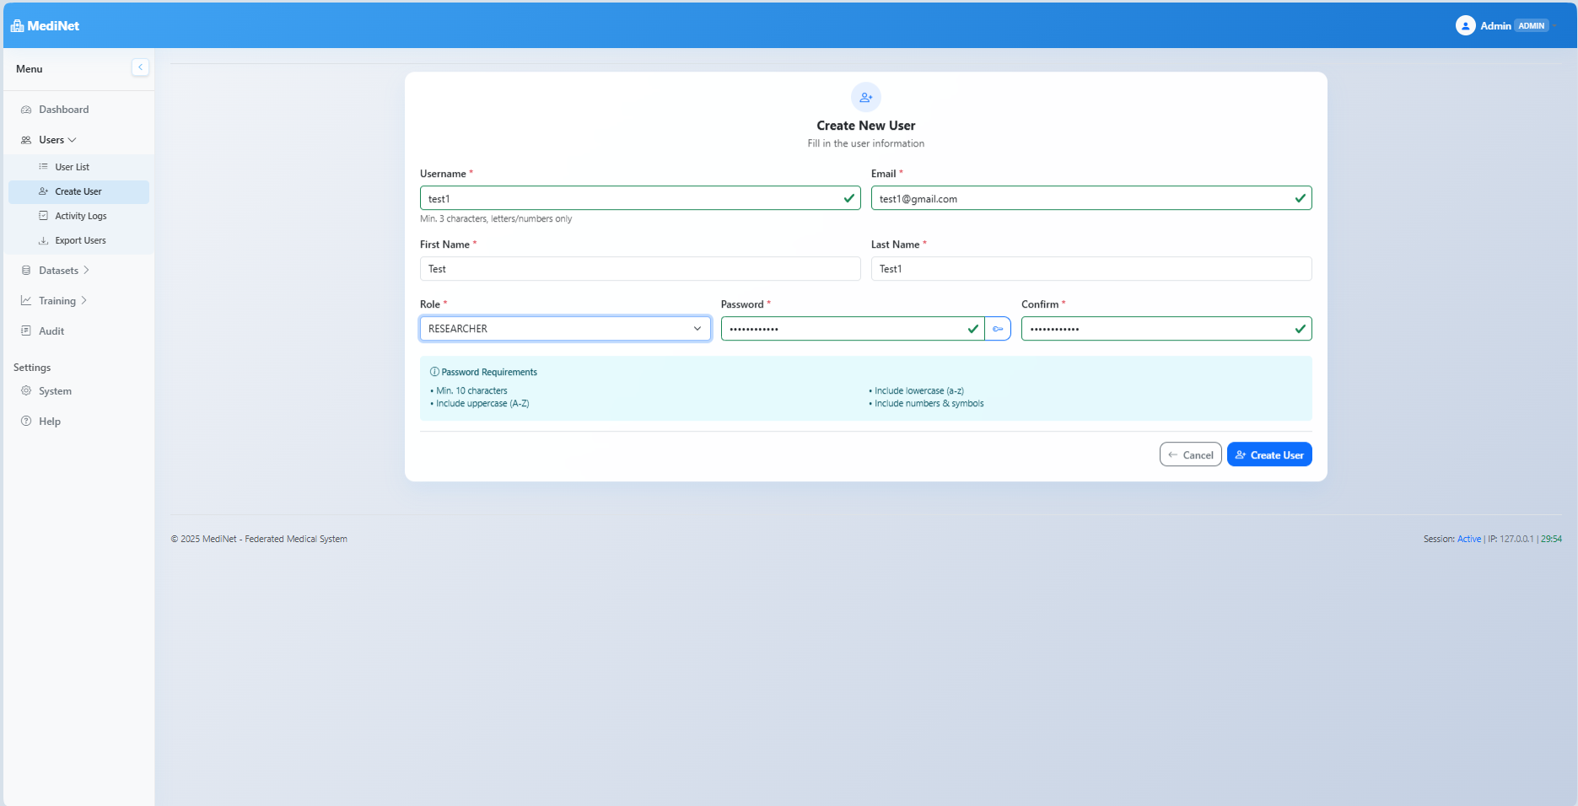Open System settings gear icon
The image size is (1578, 806).
pyautogui.click(x=26, y=390)
